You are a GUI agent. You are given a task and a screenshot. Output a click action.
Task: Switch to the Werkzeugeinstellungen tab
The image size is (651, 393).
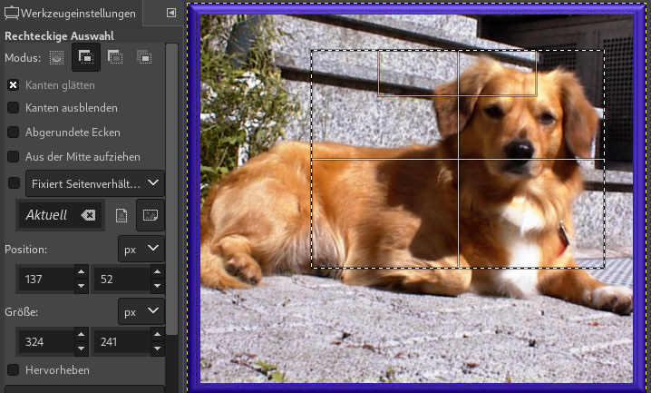click(71, 14)
